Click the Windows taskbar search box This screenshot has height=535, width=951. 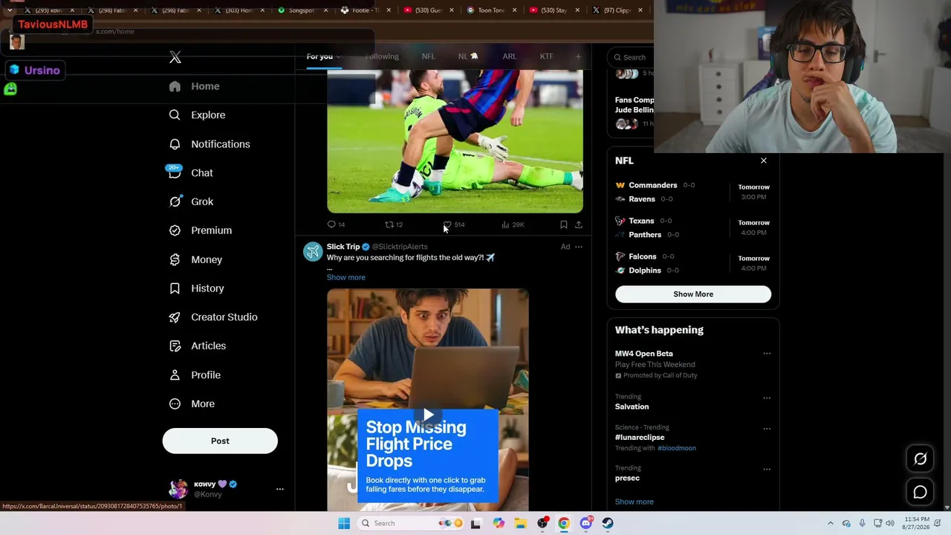click(412, 523)
